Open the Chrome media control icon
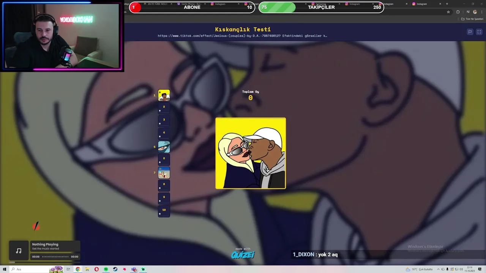Image resolution: width=486 pixels, height=273 pixels. (468, 12)
